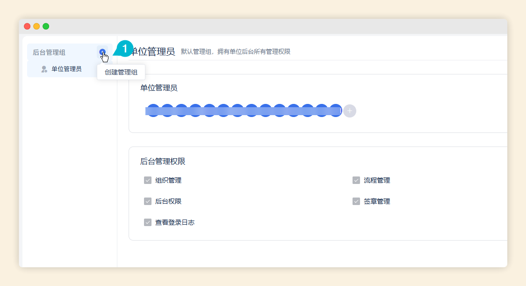526x286 pixels.
Task: Click the cursor-highlighted create group icon
Action: [x=104, y=52]
